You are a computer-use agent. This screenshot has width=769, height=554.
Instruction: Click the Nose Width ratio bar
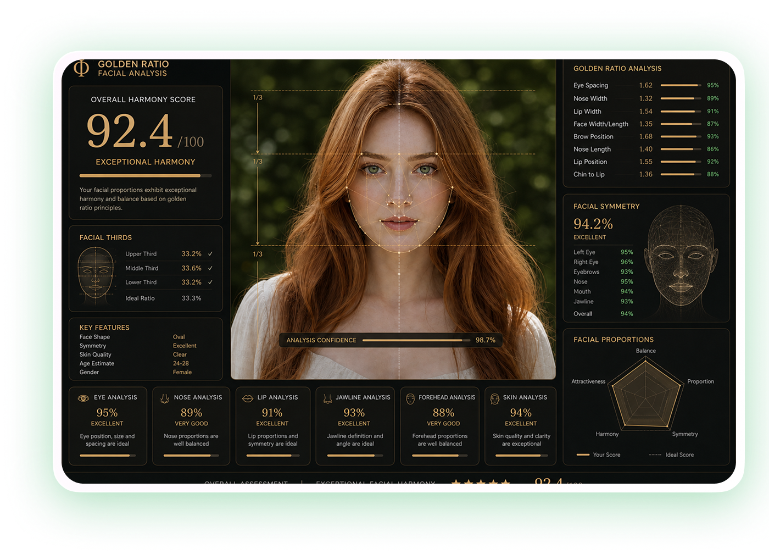pos(681,98)
